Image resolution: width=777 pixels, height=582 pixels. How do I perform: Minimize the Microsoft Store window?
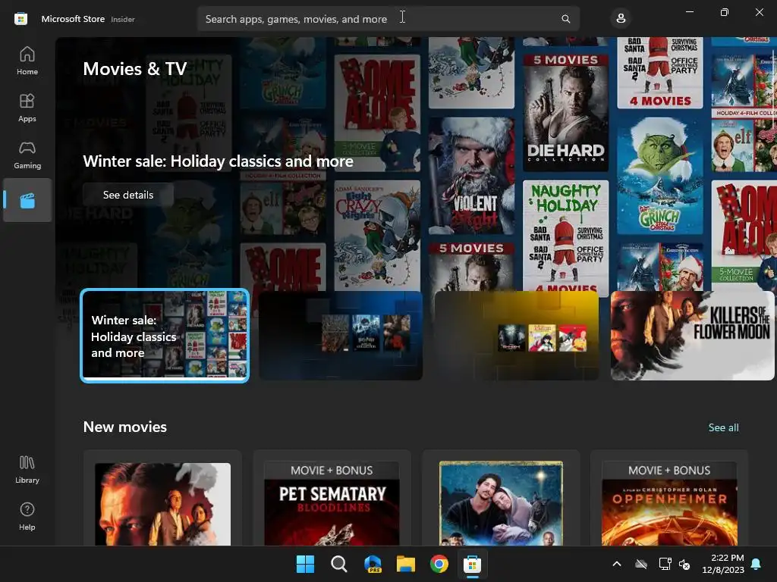690,12
